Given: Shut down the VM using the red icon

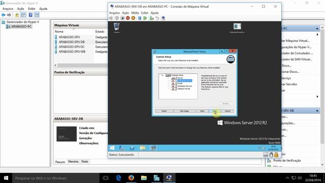Looking at the screenshot, I should point(127,18).
